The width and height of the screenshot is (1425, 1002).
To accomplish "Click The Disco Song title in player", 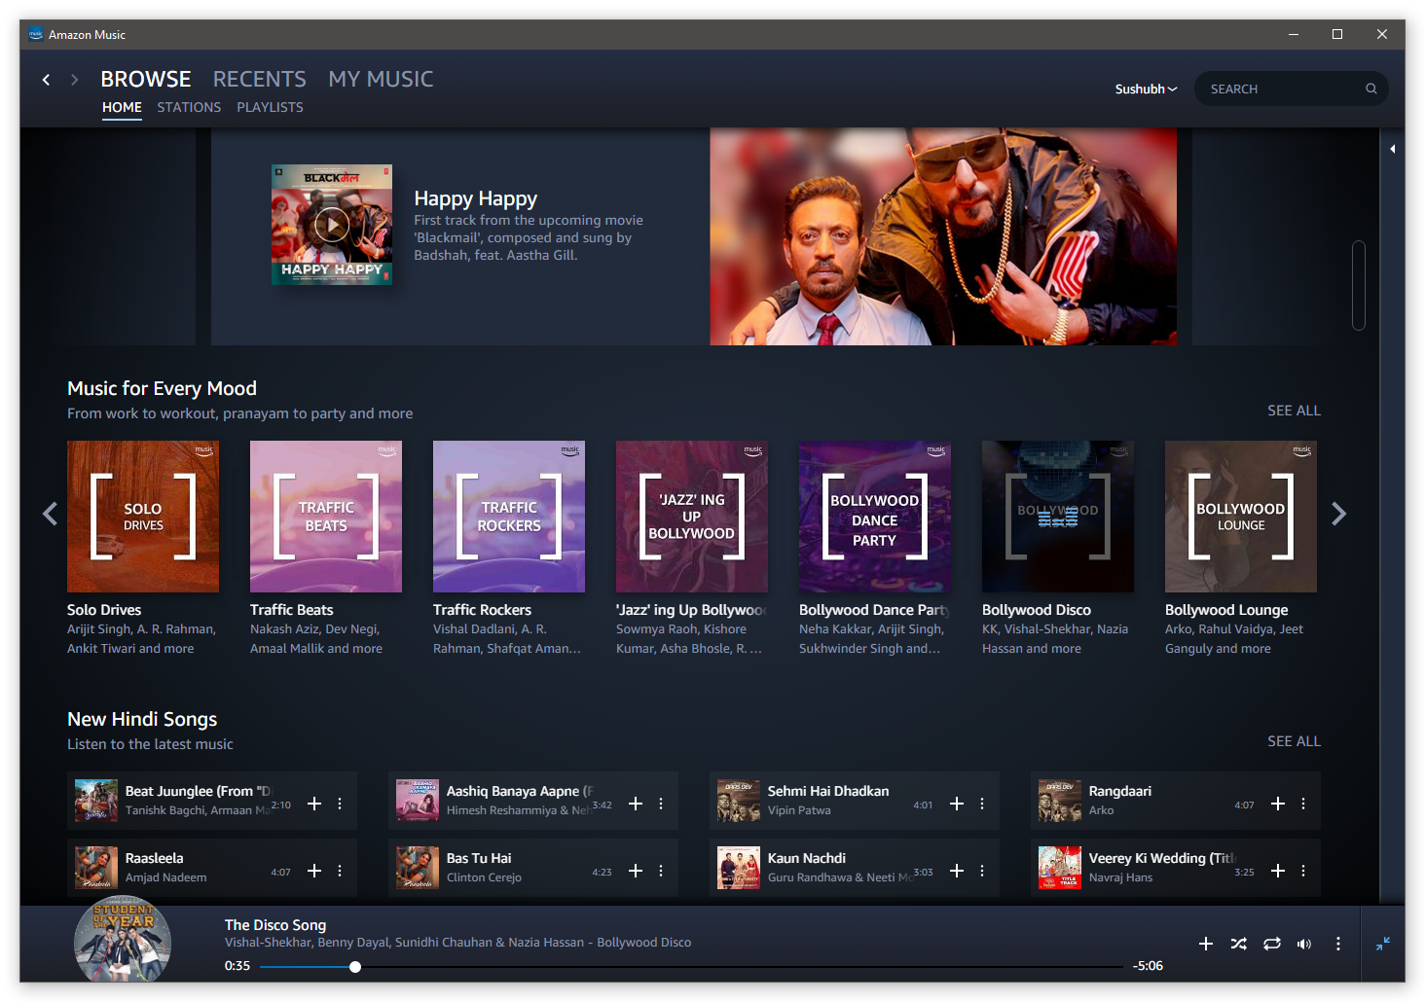I will coord(275,925).
